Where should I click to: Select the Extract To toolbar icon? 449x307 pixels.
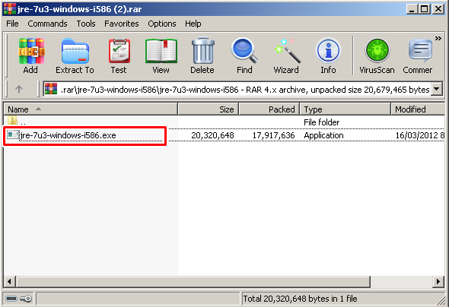click(75, 55)
